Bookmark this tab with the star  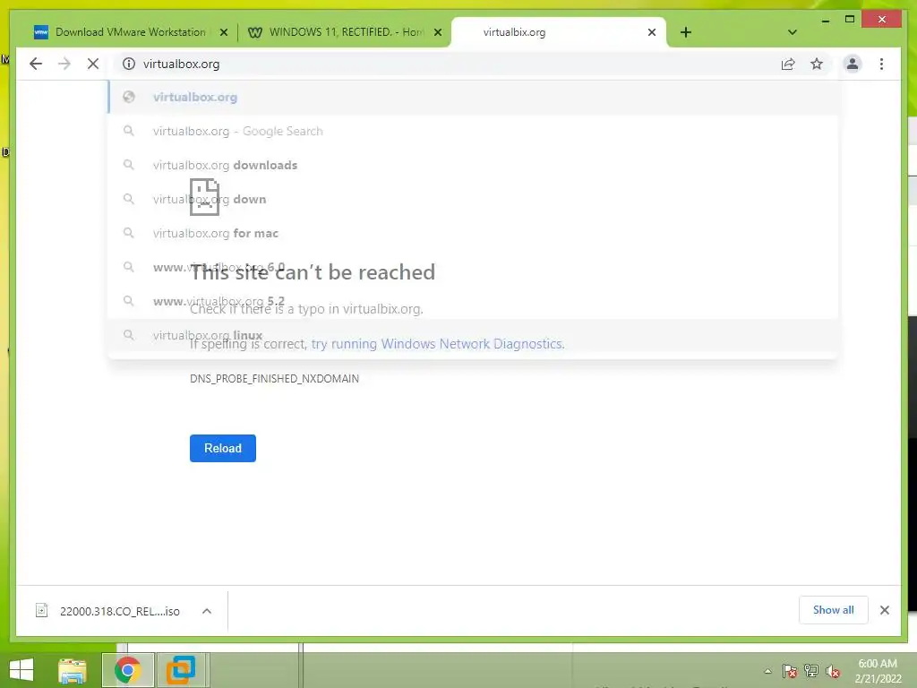pyautogui.click(x=817, y=64)
